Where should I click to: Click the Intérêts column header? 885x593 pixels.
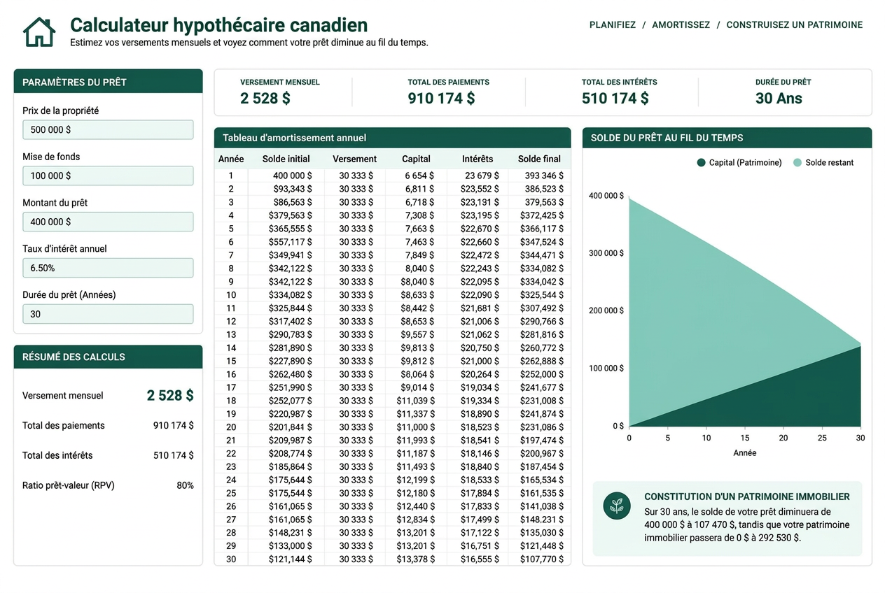pyautogui.click(x=478, y=159)
